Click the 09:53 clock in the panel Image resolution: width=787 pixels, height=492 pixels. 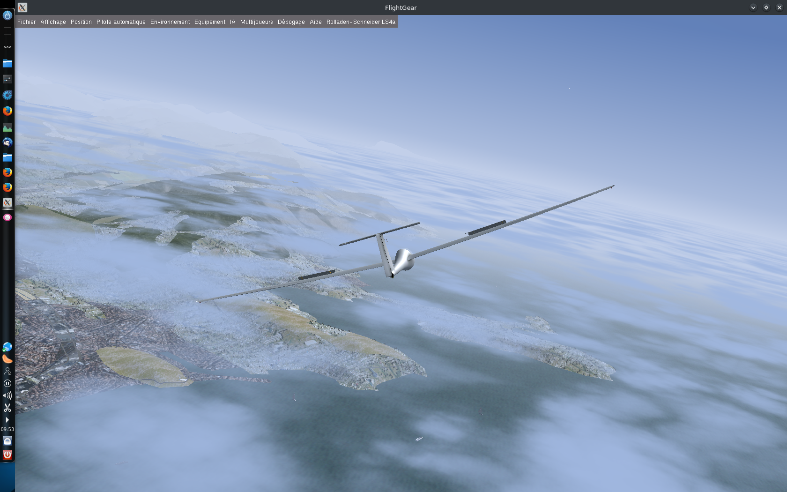point(7,429)
